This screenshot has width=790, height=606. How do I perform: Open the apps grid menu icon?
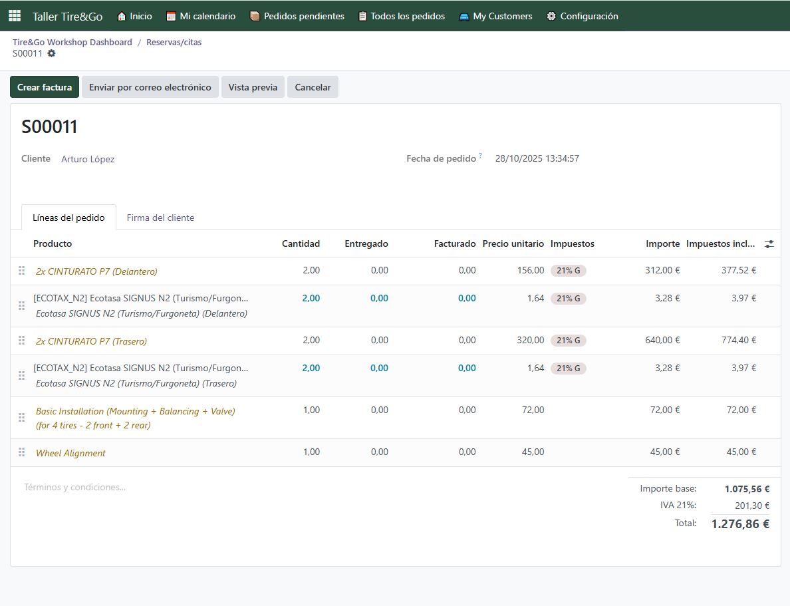coord(15,16)
